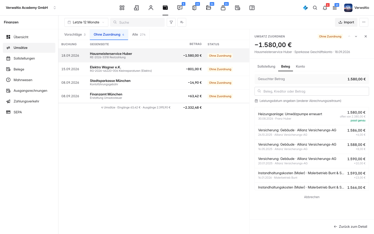Click the Suche search field in the toolbar
The image size is (374, 234).
[137, 22]
